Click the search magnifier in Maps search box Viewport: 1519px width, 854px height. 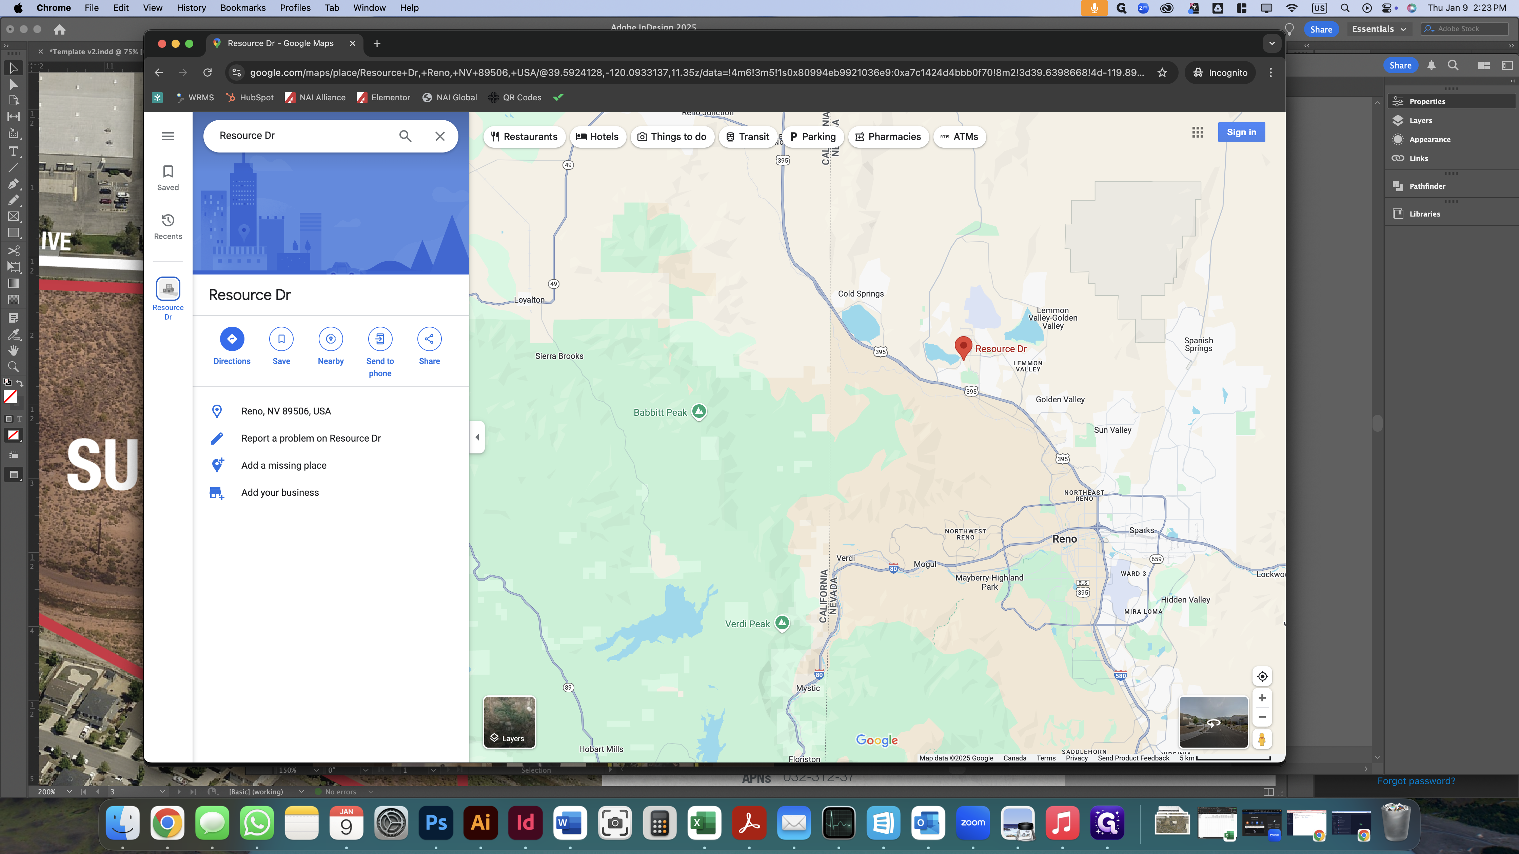[x=405, y=136]
